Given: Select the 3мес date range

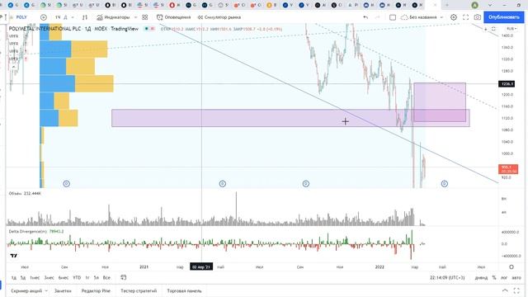Looking at the screenshot, I should point(49,278).
